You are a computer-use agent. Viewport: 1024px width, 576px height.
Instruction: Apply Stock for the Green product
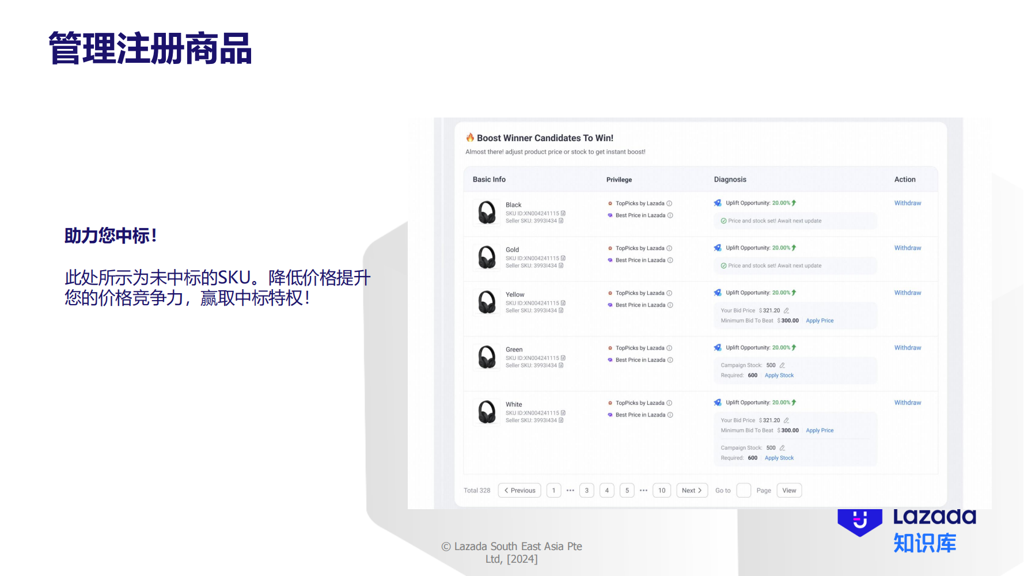[779, 376]
